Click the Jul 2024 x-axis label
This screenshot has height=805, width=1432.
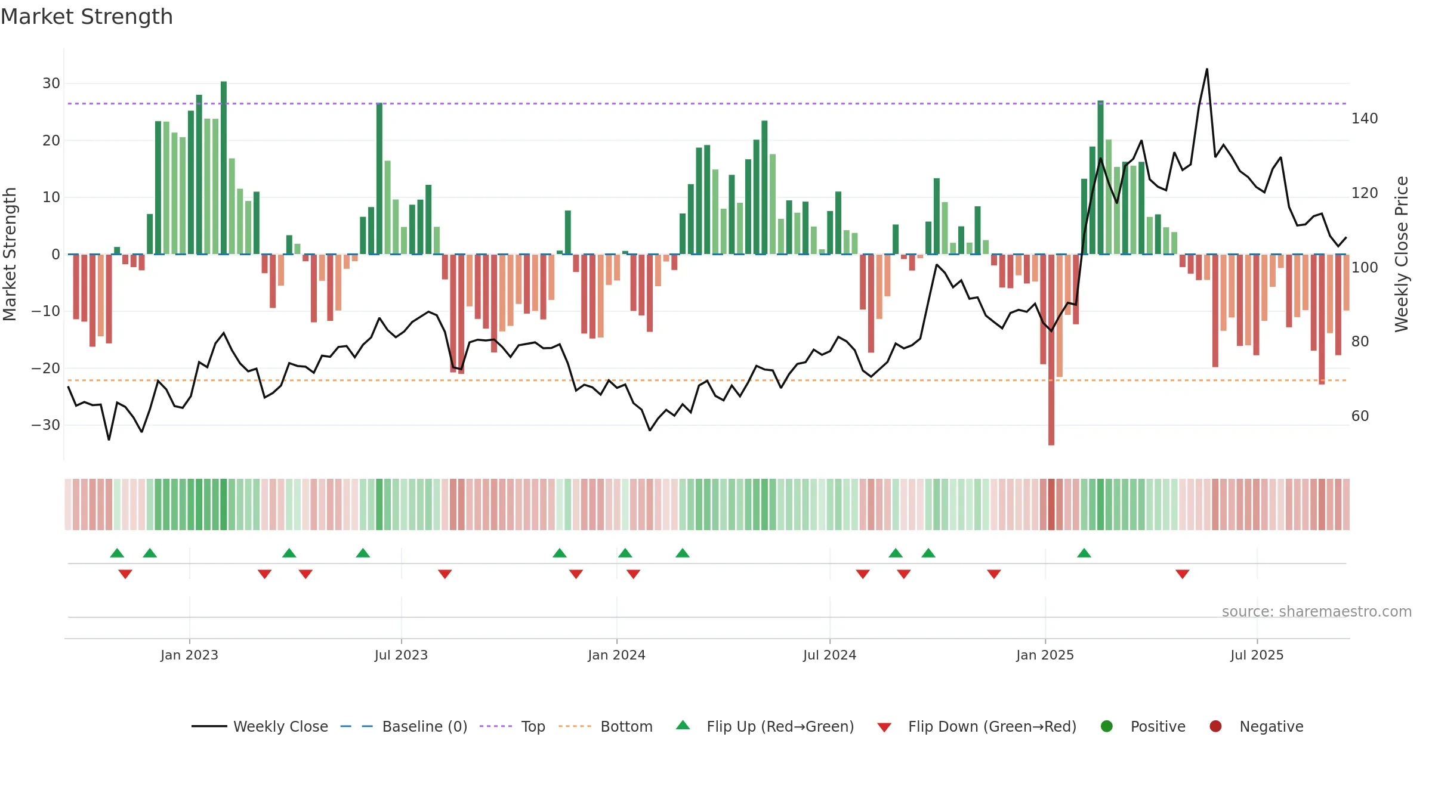829,655
